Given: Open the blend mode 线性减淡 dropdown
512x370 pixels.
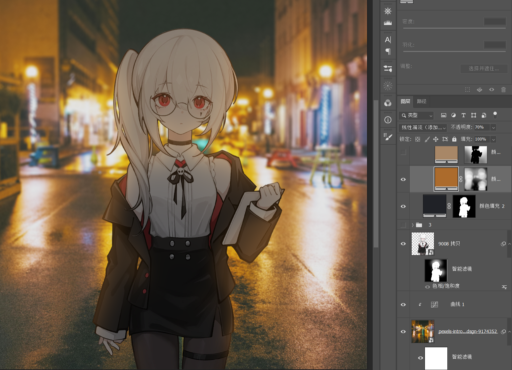Looking at the screenshot, I should [423, 128].
